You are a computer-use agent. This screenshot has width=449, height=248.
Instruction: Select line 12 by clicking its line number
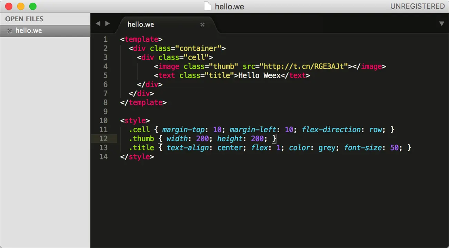[103, 138]
